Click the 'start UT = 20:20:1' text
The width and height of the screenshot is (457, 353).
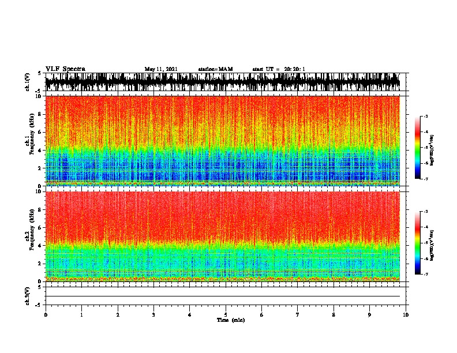click(x=279, y=69)
